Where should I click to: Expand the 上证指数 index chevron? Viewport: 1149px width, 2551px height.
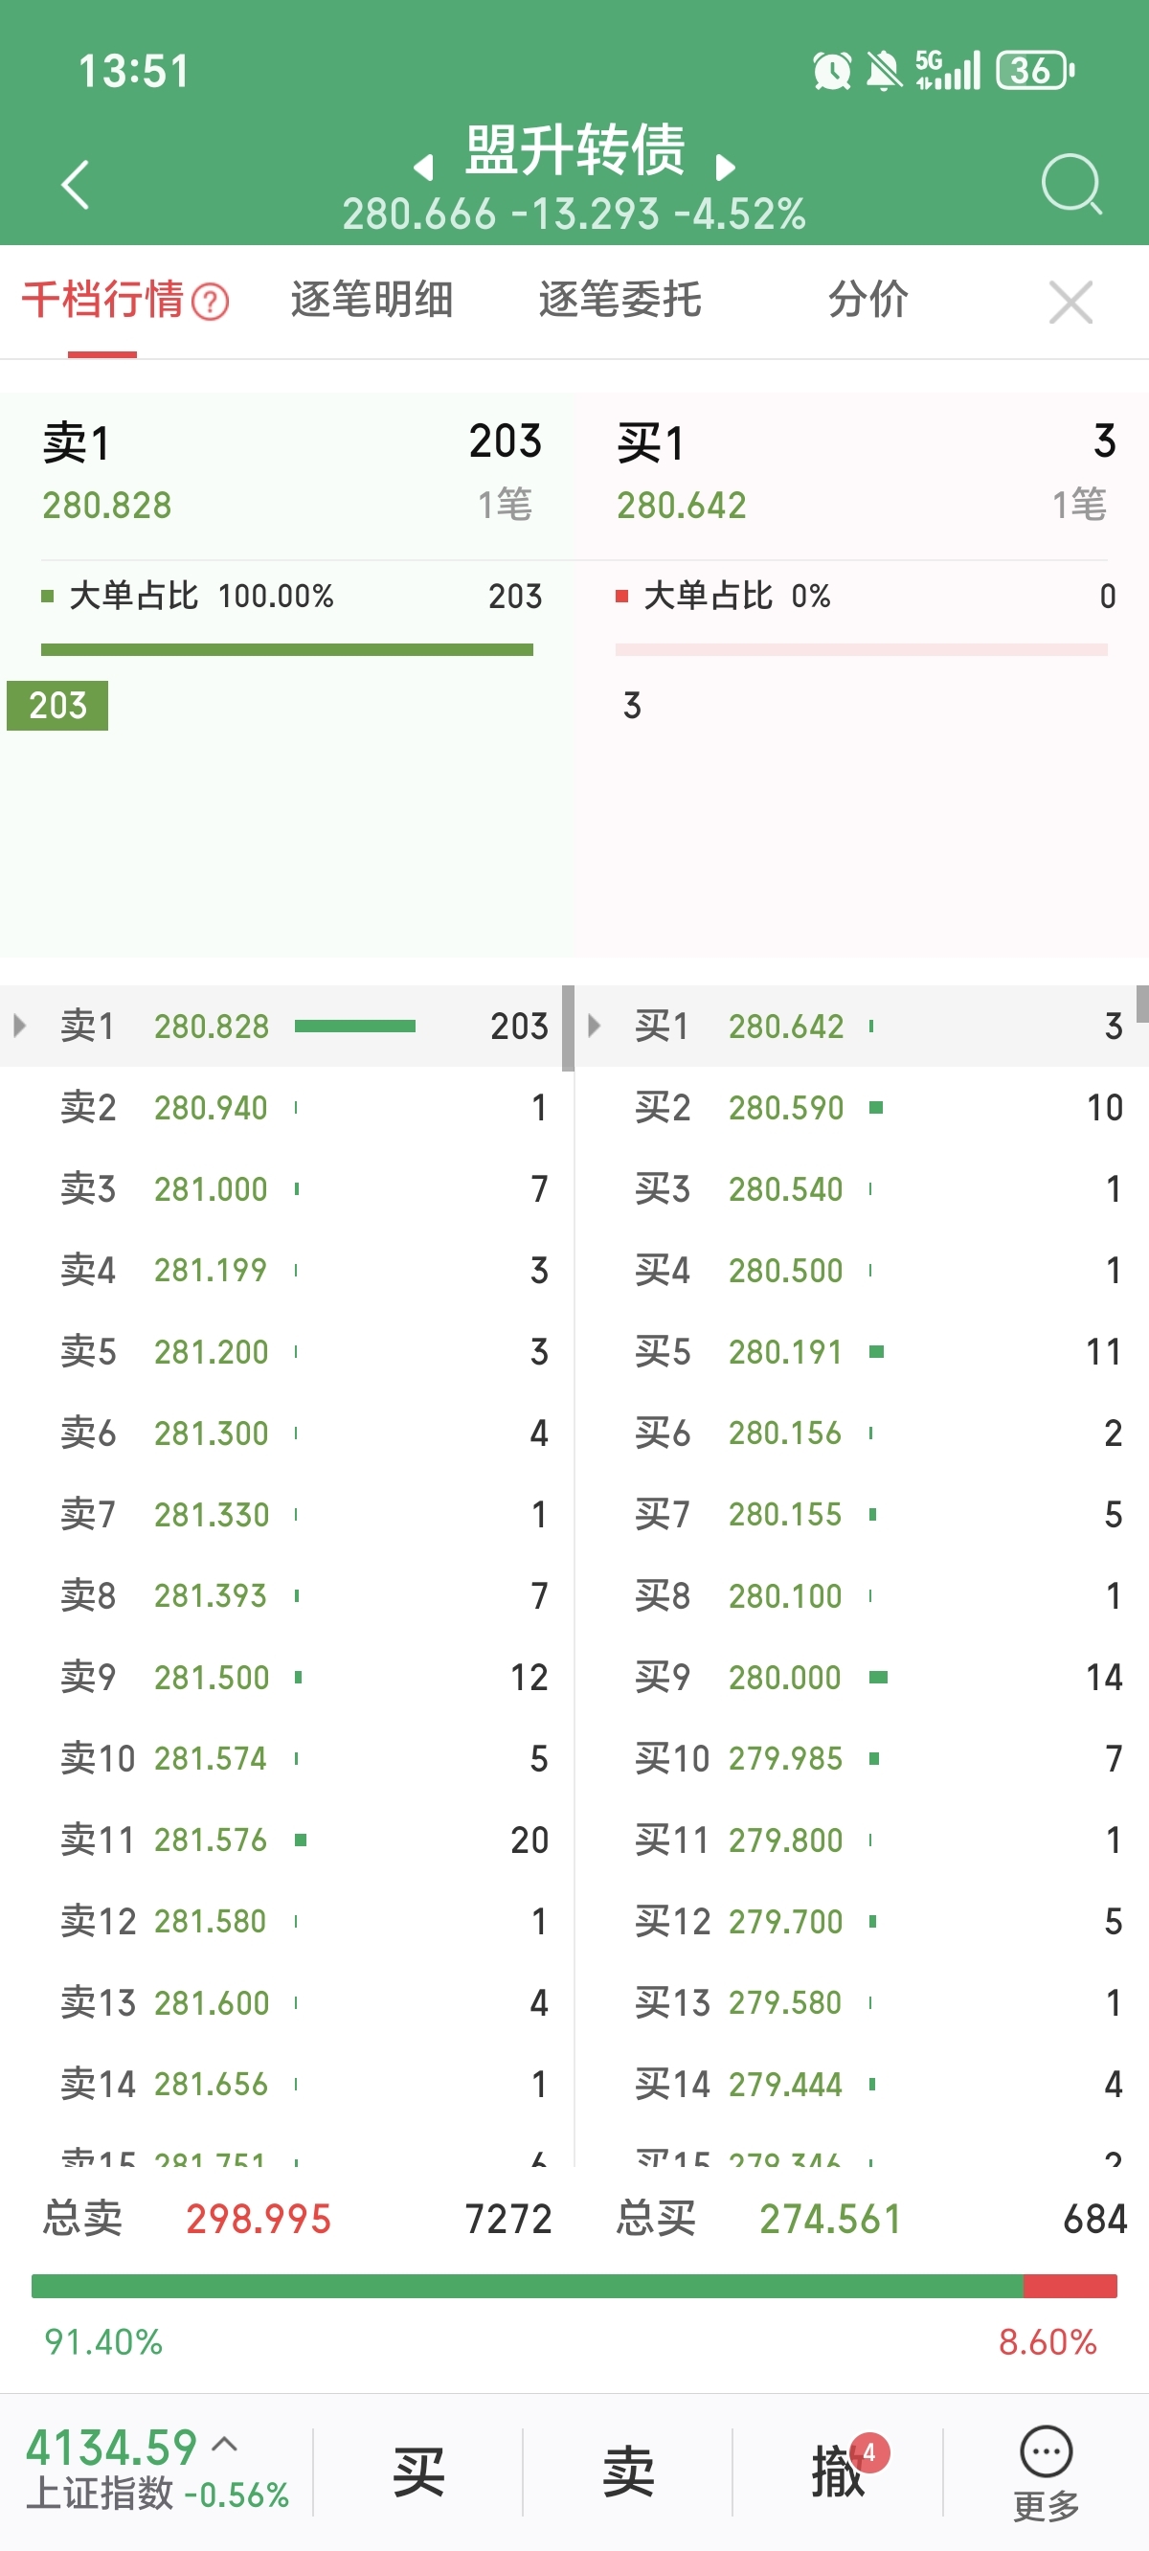225,2444
